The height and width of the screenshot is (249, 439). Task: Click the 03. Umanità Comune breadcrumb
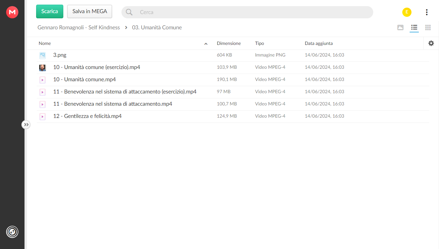157,27
